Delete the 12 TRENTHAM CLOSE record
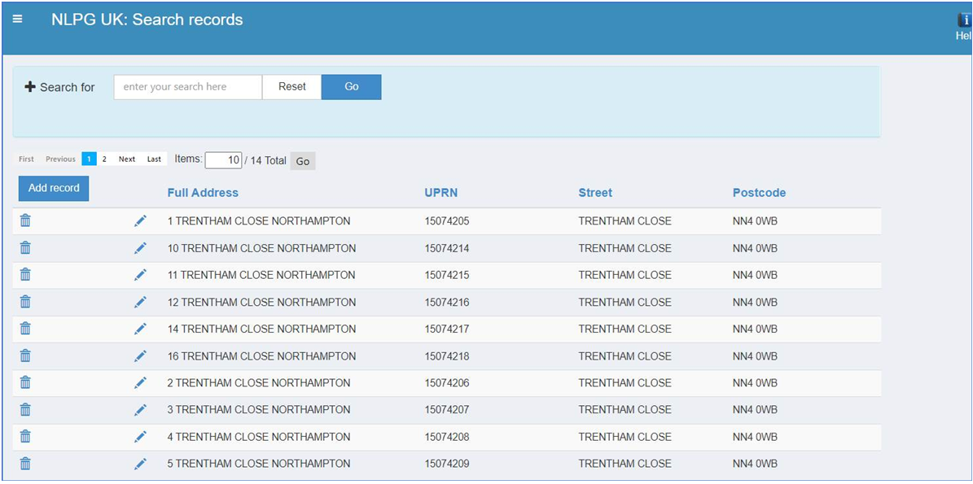 pos(25,302)
